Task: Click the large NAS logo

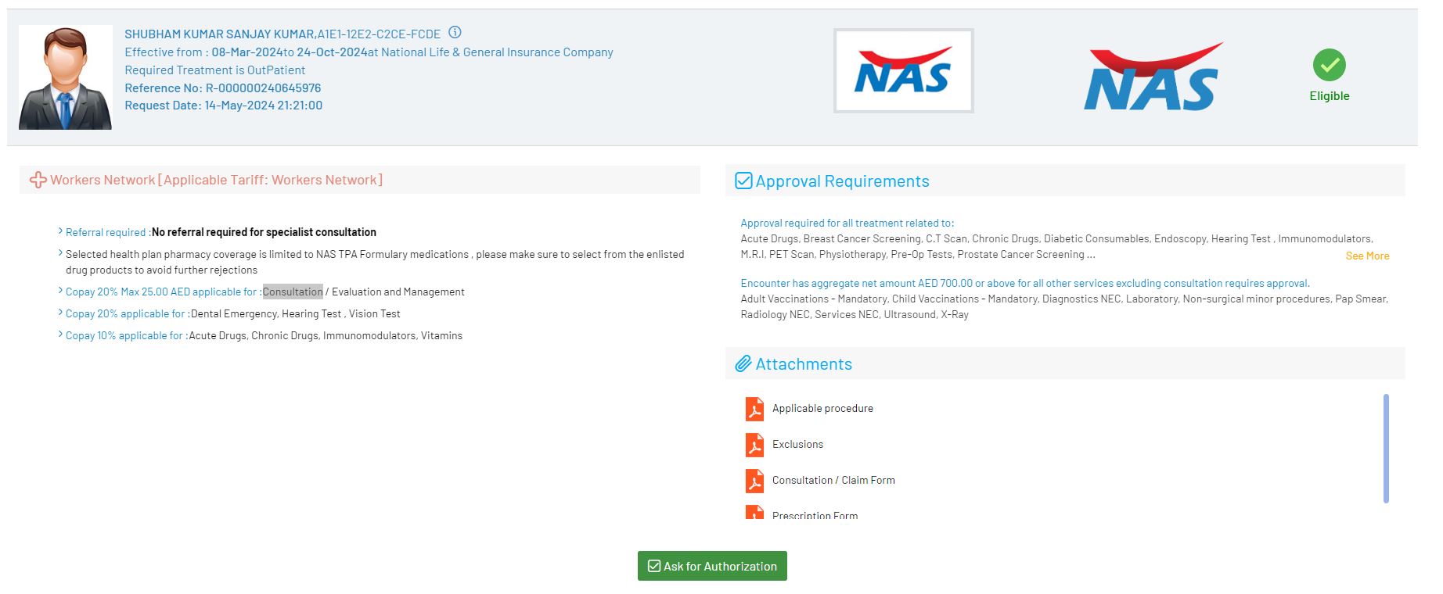Action: point(1153,77)
